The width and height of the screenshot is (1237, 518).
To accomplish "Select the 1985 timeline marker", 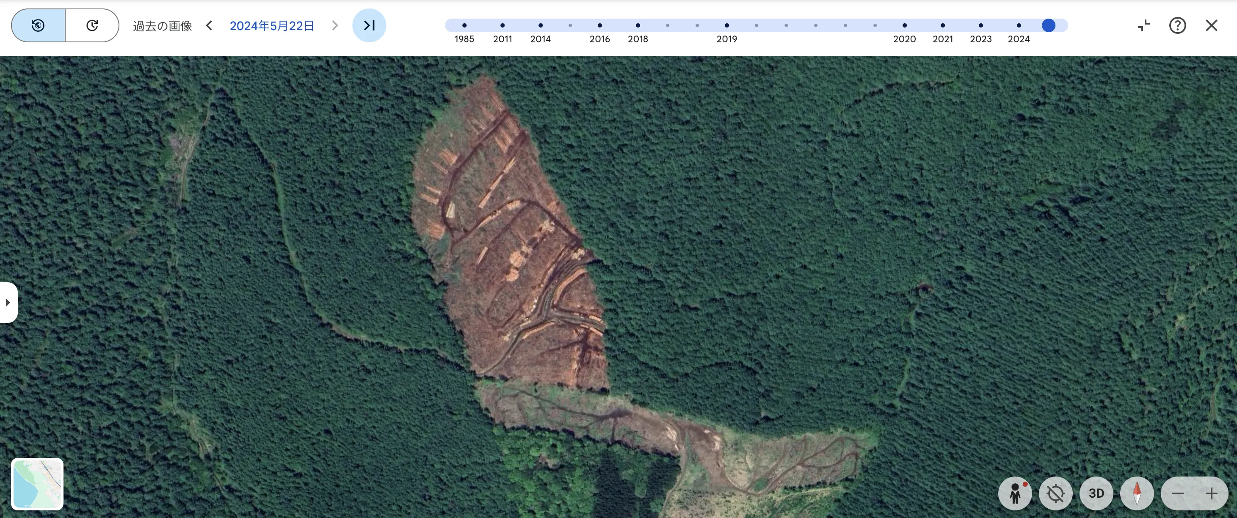I will [464, 25].
